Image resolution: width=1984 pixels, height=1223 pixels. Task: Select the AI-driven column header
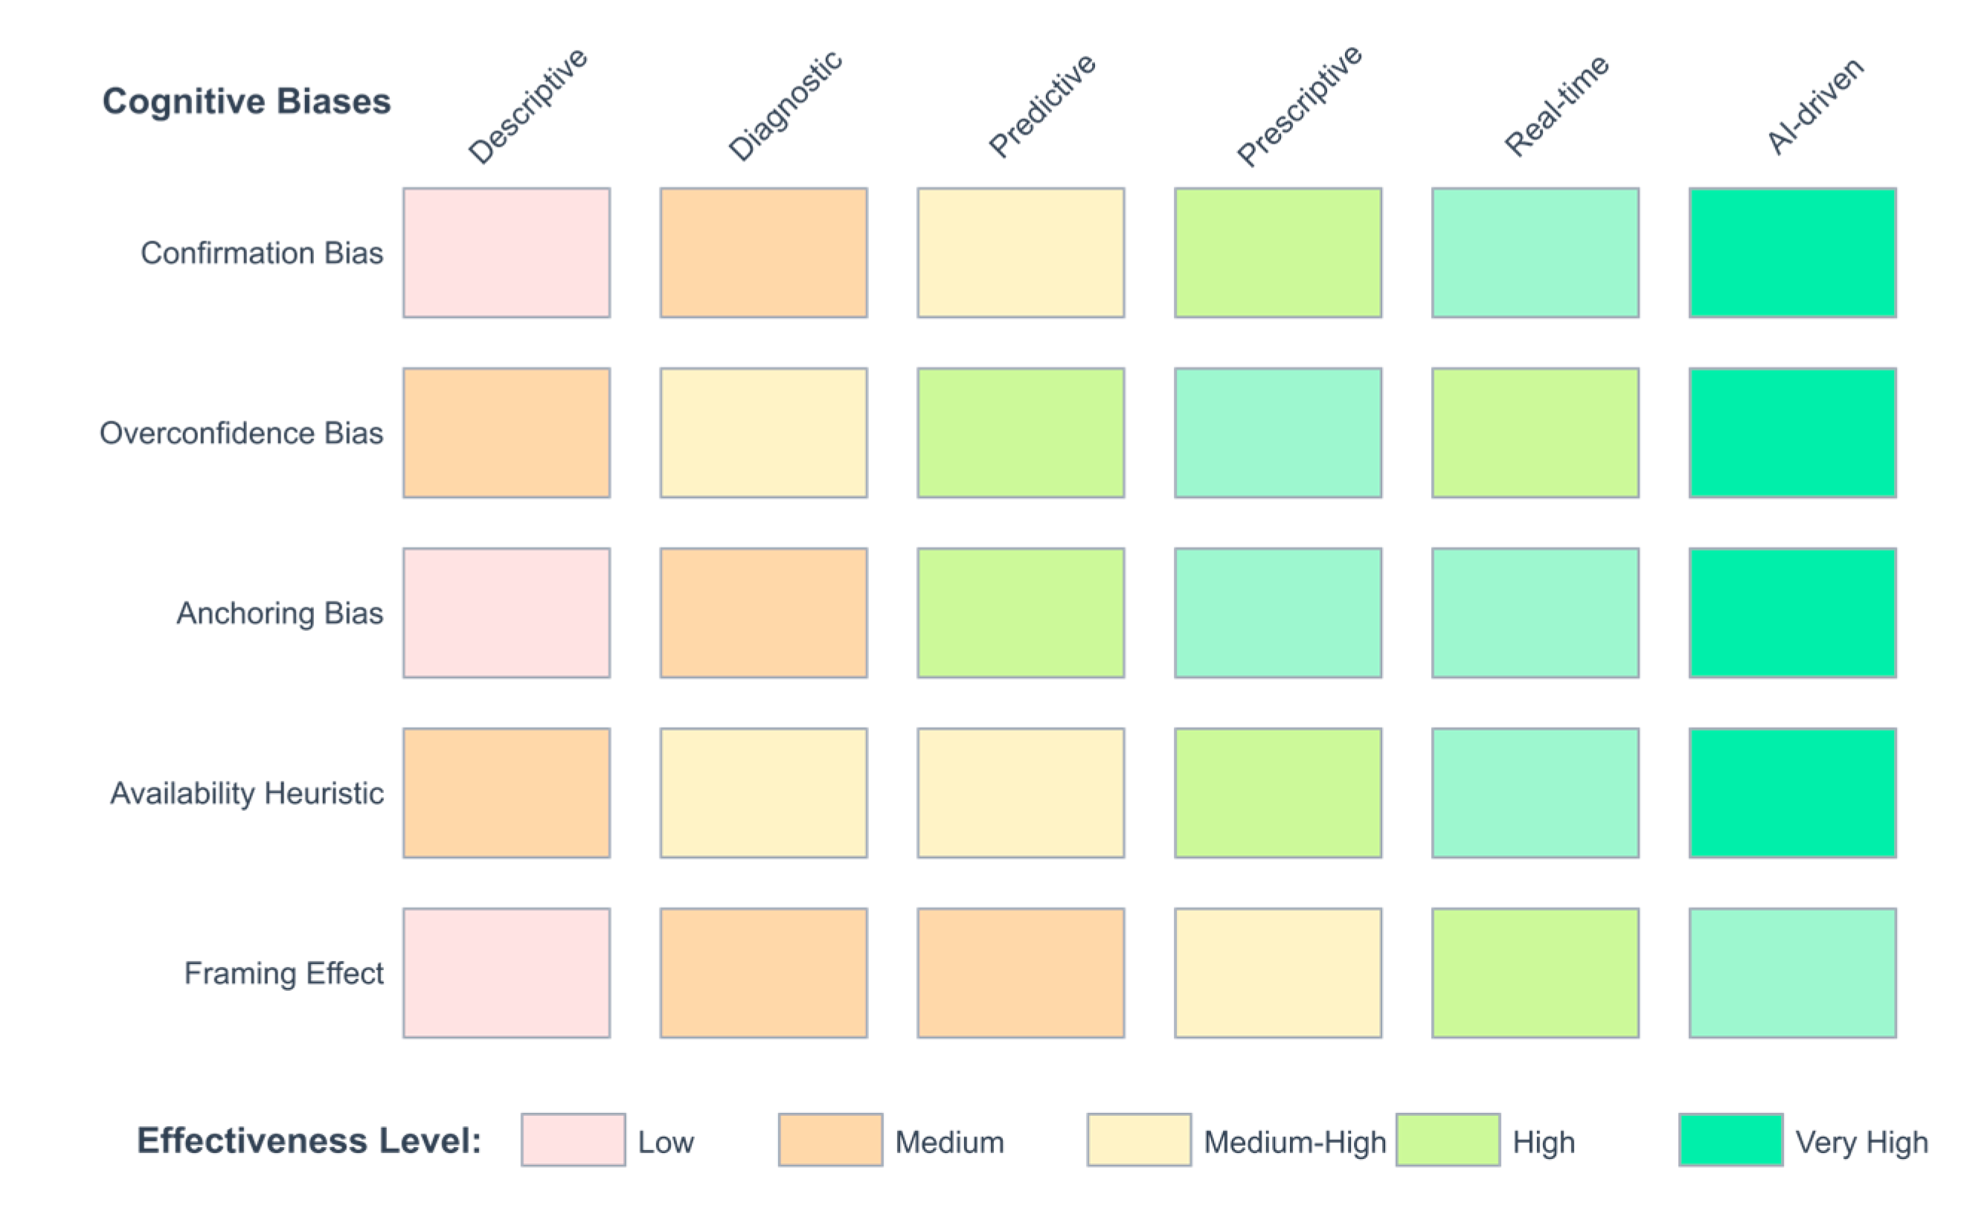pos(1814,105)
